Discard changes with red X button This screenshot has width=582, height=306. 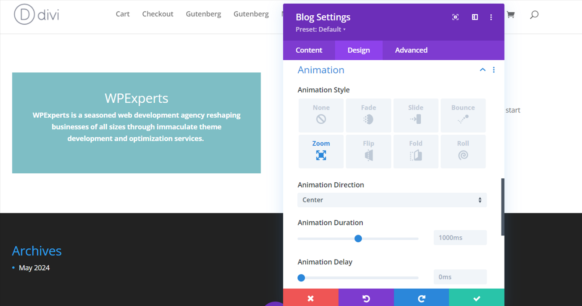pos(311,298)
